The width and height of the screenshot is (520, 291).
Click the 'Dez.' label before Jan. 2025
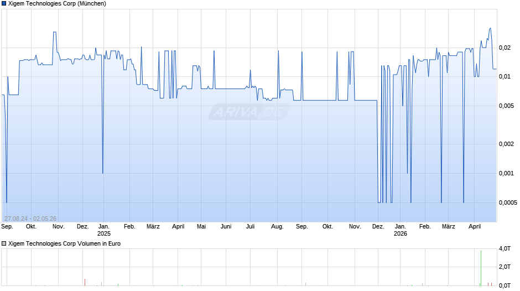83,227
